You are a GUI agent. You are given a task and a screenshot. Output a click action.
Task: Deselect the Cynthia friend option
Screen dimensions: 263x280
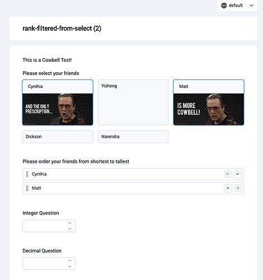tap(58, 102)
